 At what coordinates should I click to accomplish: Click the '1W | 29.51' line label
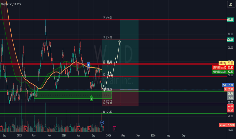[107, 101]
